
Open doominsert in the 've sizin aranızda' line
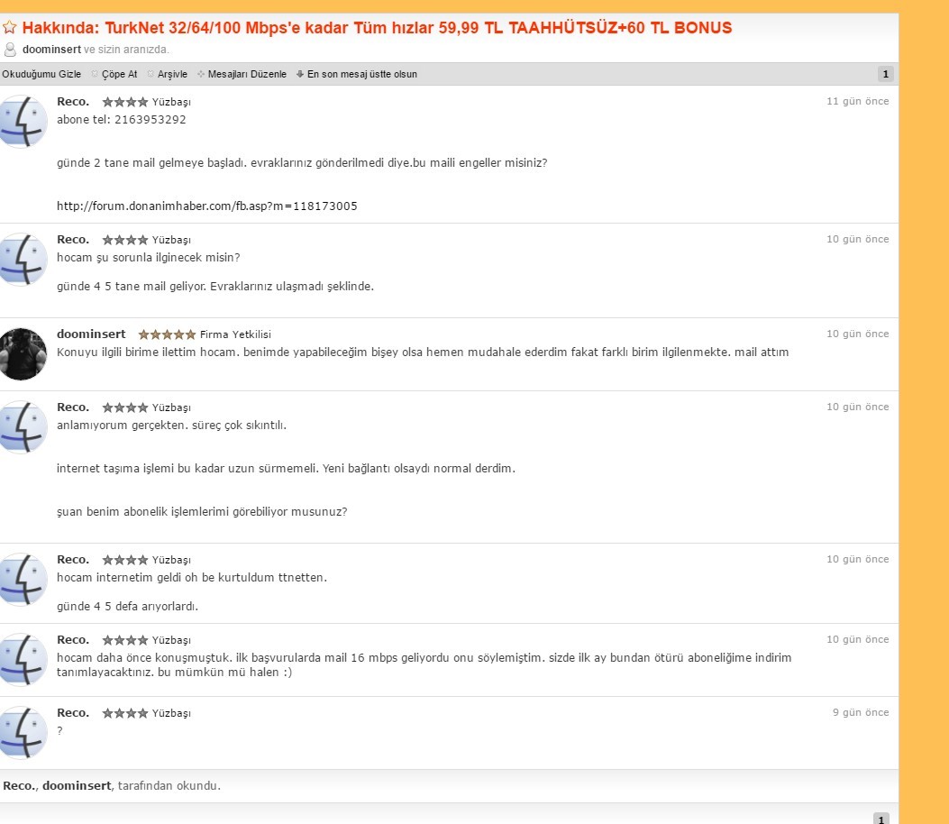[51, 49]
